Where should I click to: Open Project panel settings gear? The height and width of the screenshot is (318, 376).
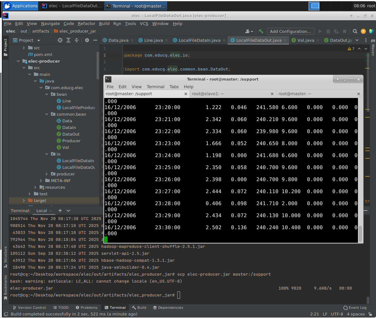[x=87, y=40]
